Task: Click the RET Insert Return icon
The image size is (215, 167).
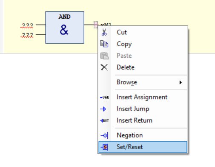Action: (104, 121)
